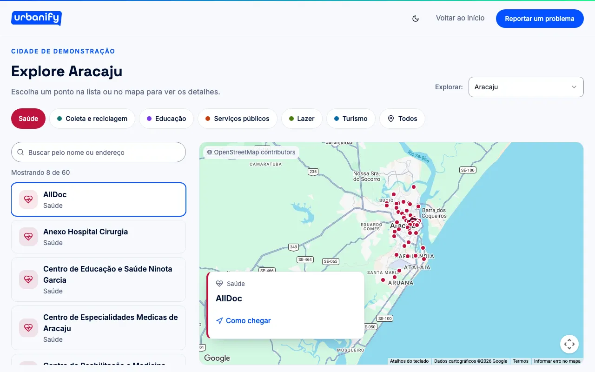
Task: Click the 349 road shield on map
Action: click(x=293, y=247)
